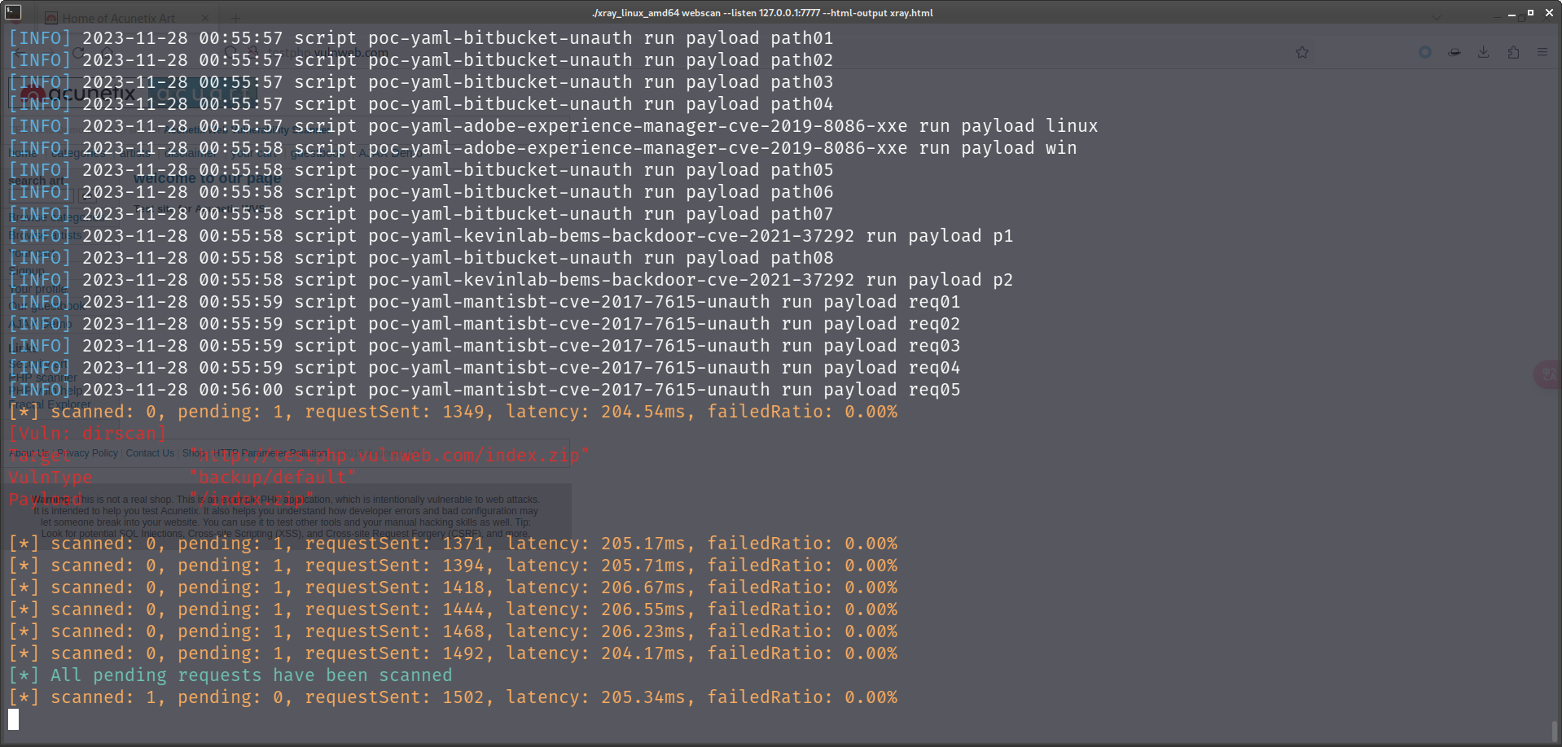Click the 'bitbucket-unauth run payload path04' log line
The height and width of the screenshot is (747, 1562).
[421, 104]
